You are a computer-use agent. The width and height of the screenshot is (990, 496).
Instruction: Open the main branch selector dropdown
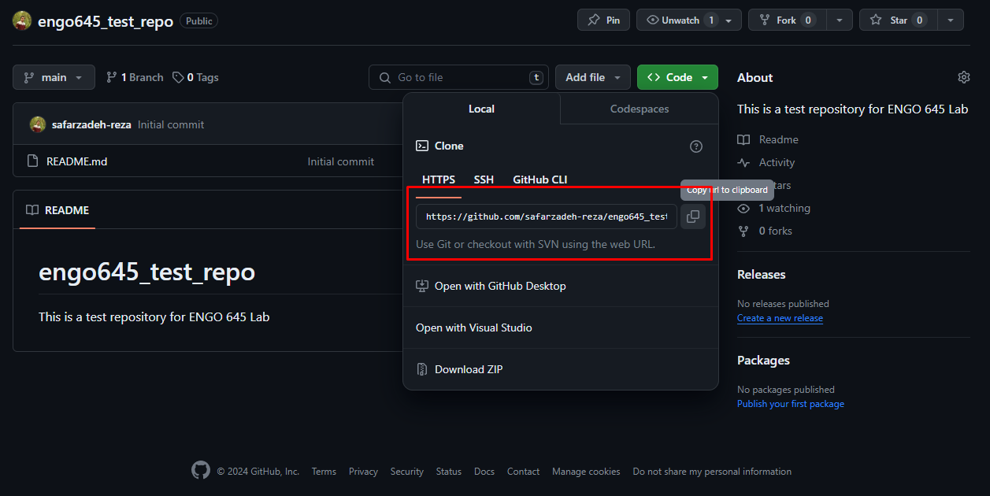click(54, 77)
